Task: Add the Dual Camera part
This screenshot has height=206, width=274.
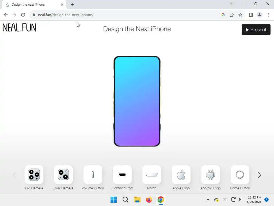Action: click(x=63, y=175)
